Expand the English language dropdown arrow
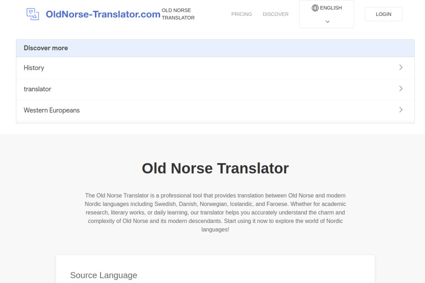425x283 pixels. tap(327, 22)
